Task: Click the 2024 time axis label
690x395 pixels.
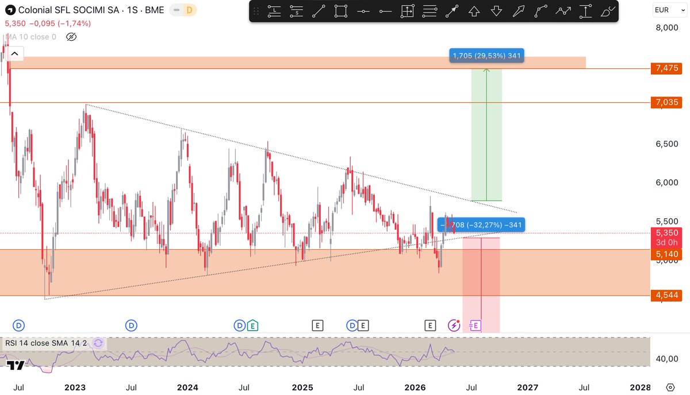Action: tap(187, 388)
